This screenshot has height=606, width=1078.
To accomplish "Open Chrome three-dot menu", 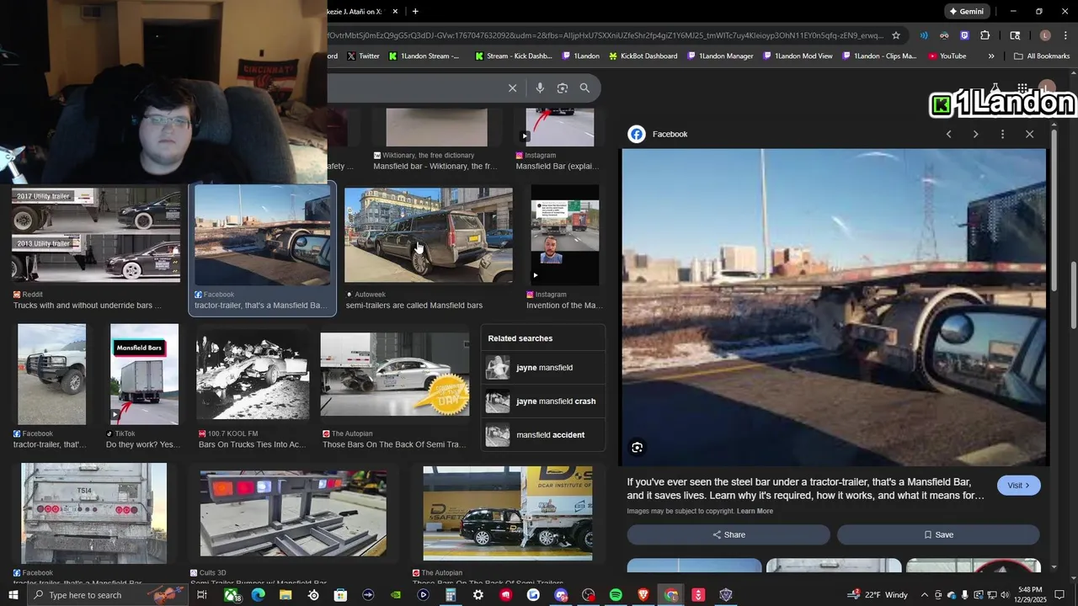I will [1066, 35].
